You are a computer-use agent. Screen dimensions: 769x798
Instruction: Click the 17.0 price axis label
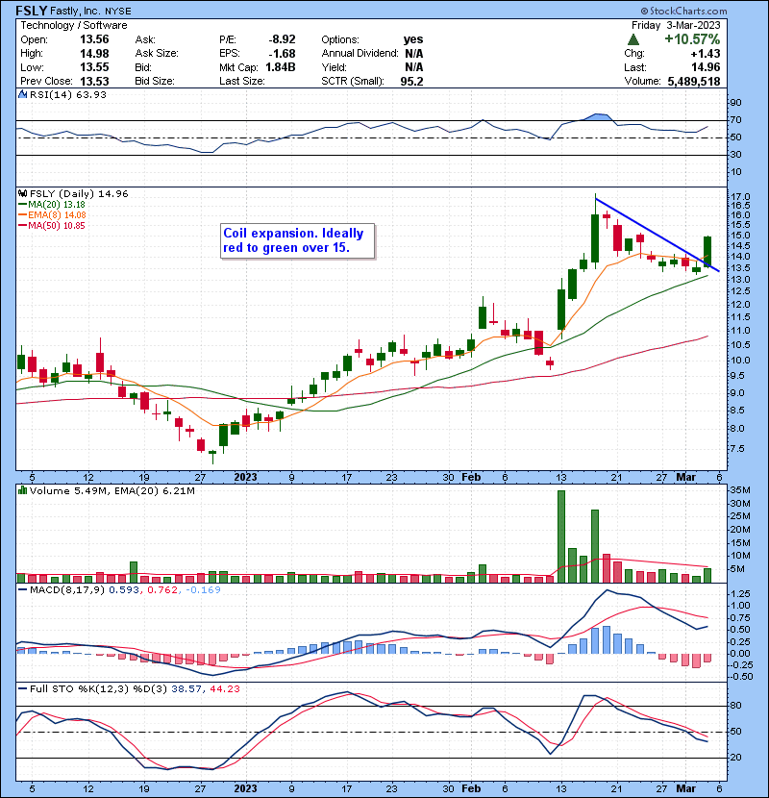[740, 197]
